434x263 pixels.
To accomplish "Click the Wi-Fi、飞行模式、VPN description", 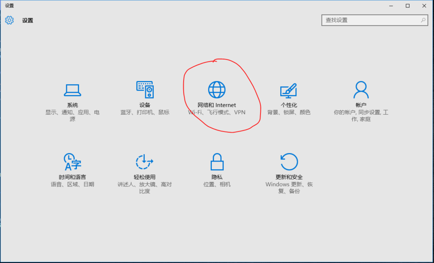I will click(x=216, y=113).
